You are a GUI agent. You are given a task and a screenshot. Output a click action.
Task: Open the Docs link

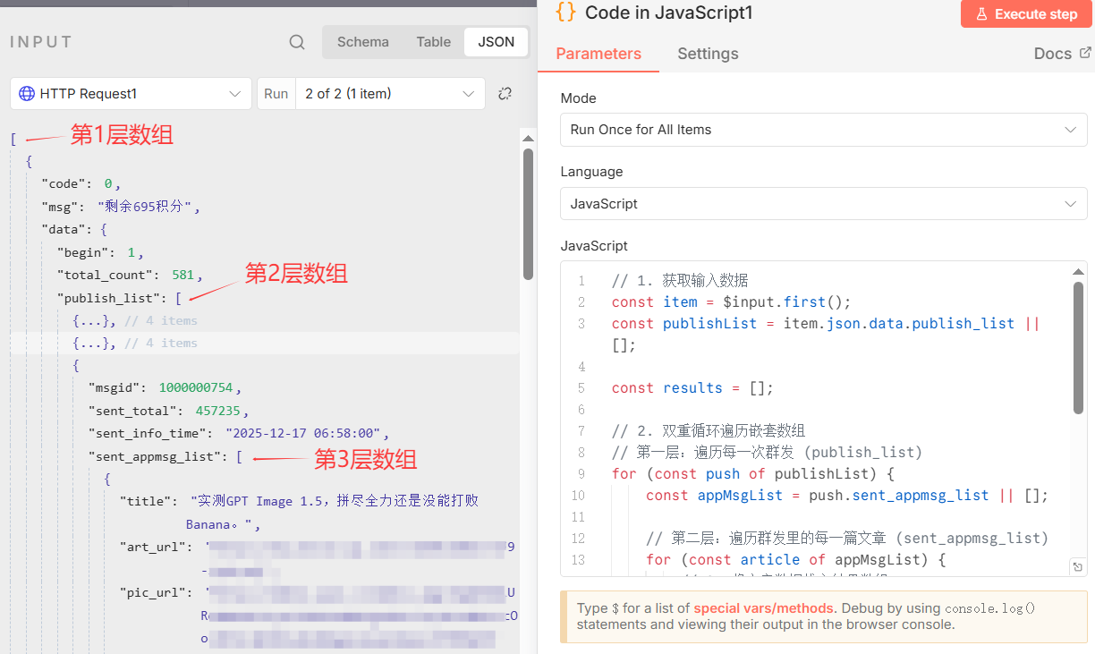click(1054, 53)
